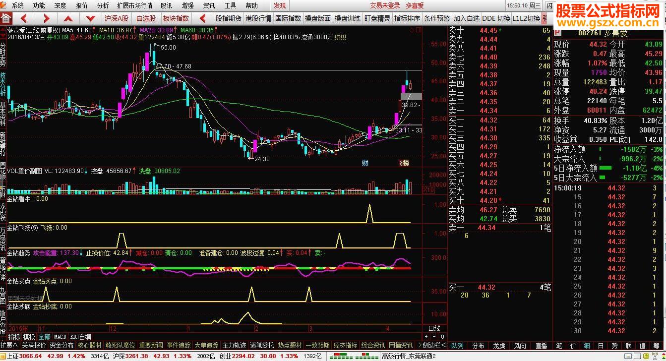
Task: Click the 操盘训练 toolbar button
Action: [x=347, y=18]
